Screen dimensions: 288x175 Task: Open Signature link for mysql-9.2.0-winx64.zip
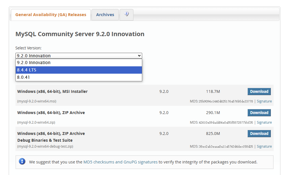(x=264, y=123)
